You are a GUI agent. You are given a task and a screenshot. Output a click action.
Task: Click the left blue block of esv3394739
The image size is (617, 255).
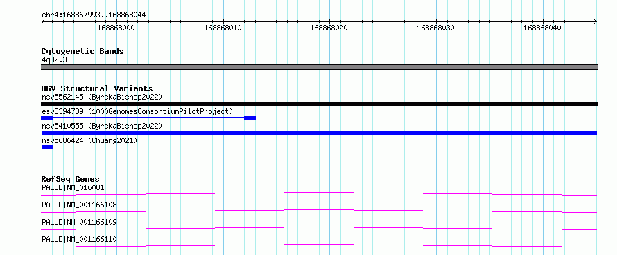(x=47, y=118)
